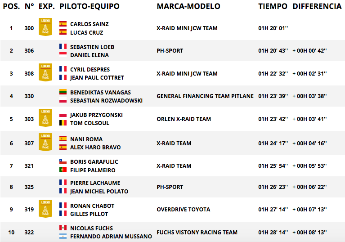Click the Legend badge in Nani Roma's row

click(x=45, y=142)
